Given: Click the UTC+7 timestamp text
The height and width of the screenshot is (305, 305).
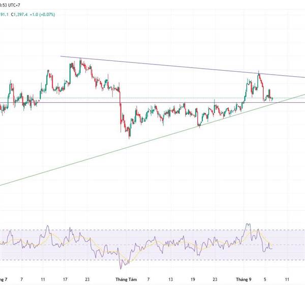Looking at the screenshot, I should (x=10, y=5).
